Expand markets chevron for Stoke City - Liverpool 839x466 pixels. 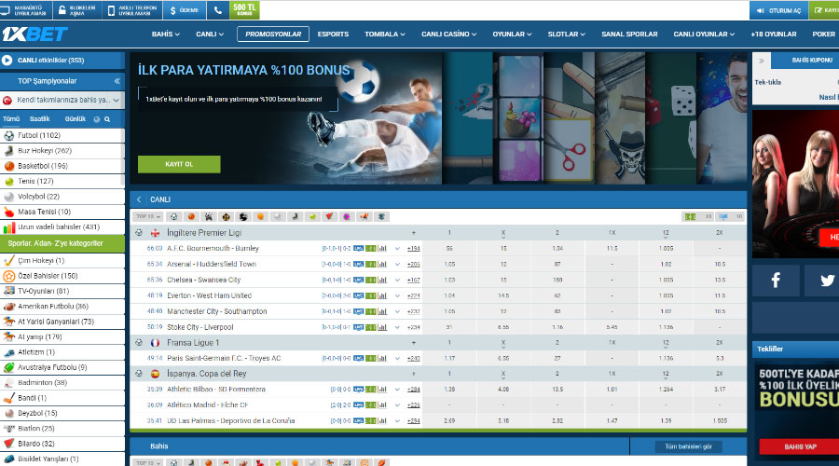point(397,327)
